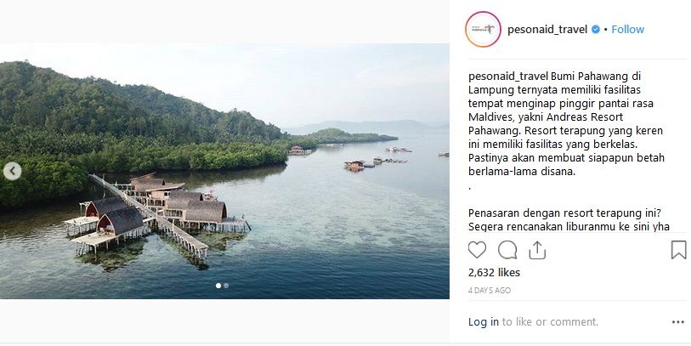Click the floating resort photo
691x346 pixels.
[x=224, y=170]
